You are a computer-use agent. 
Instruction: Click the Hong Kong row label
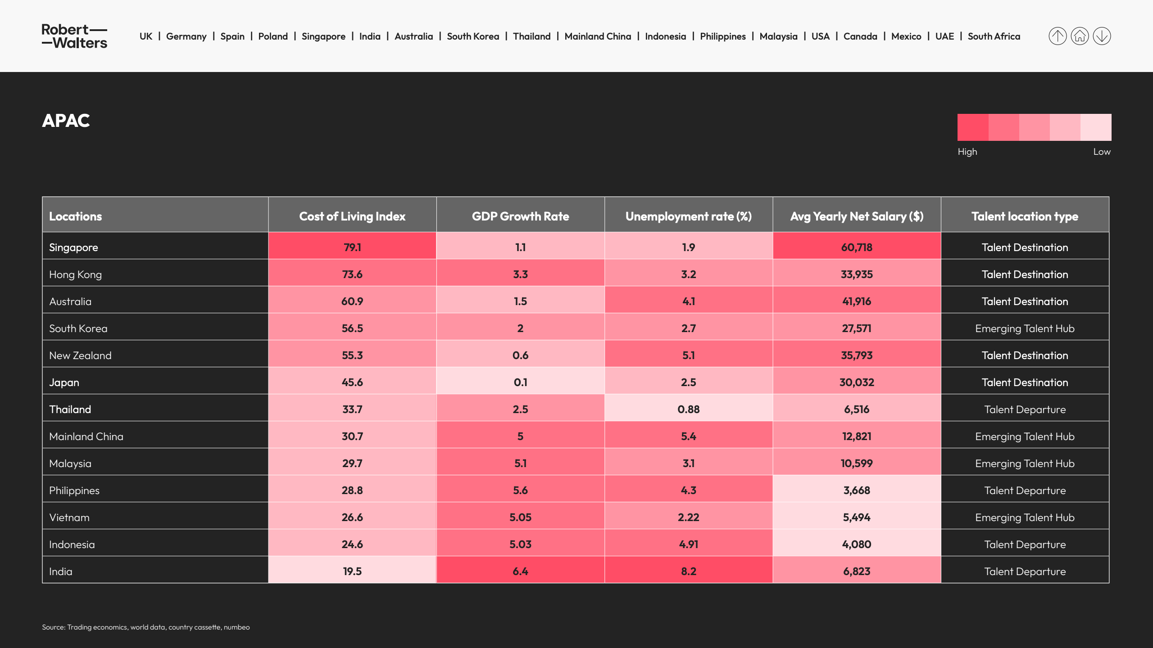point(75,274)
